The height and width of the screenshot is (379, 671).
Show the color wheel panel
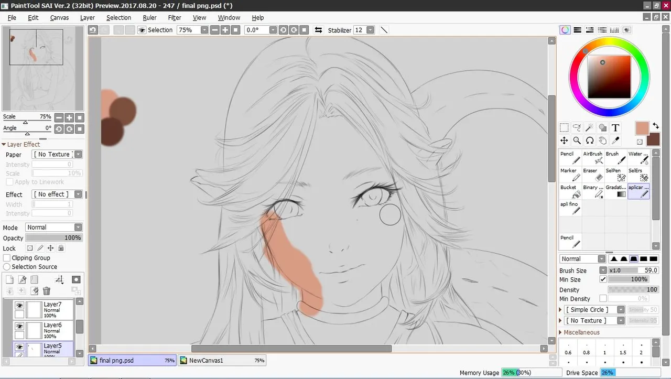pyautogui.click(x=565, y=30)
